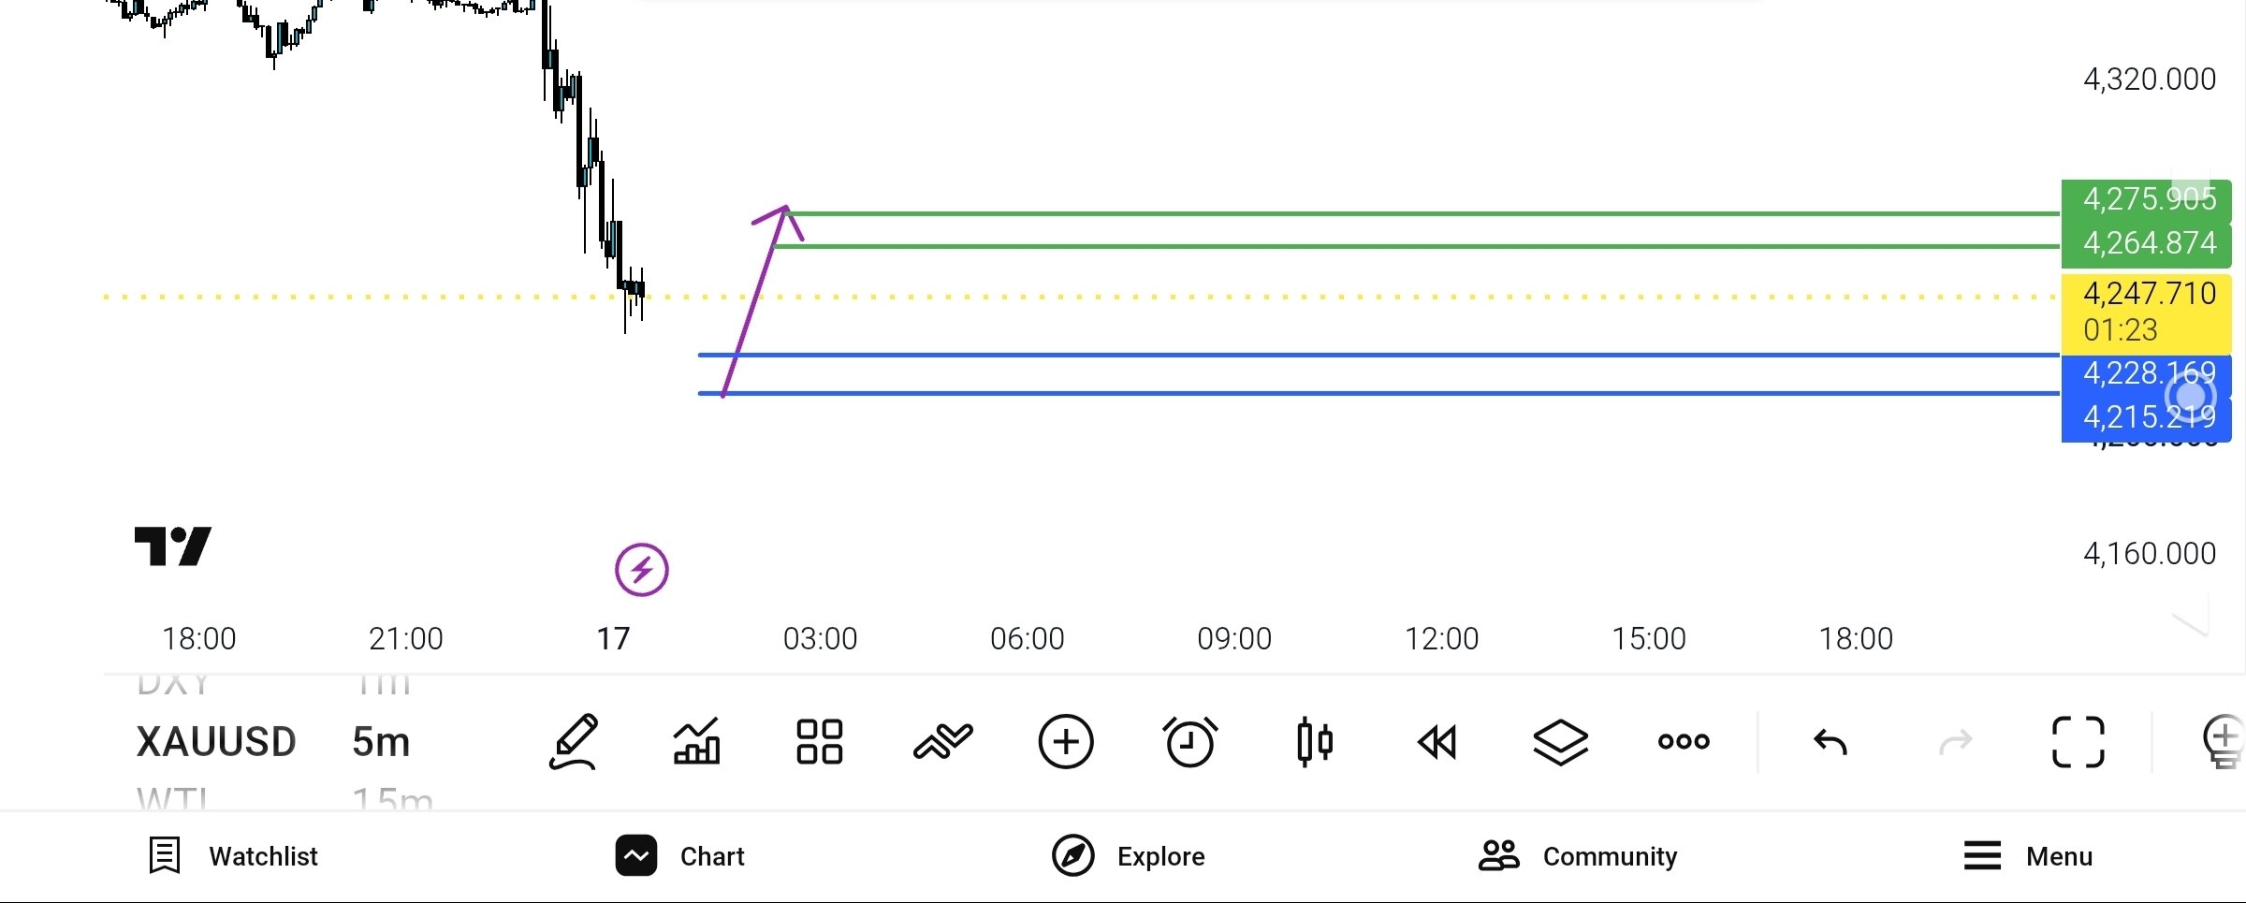
Task: Open the drawing tools pencil icon
Action: coord(574,742)
